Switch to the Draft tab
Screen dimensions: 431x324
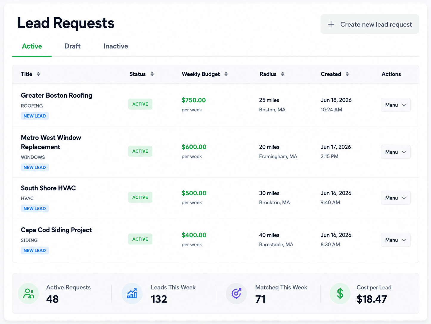pos(72,46)
